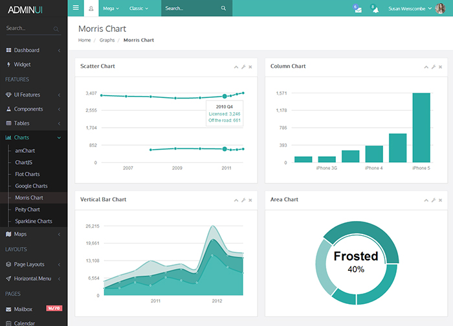This screenshot has height=326, width=453.
Task: Collapse the Scatter Chart panel
Action: click(x=236, y=67)
